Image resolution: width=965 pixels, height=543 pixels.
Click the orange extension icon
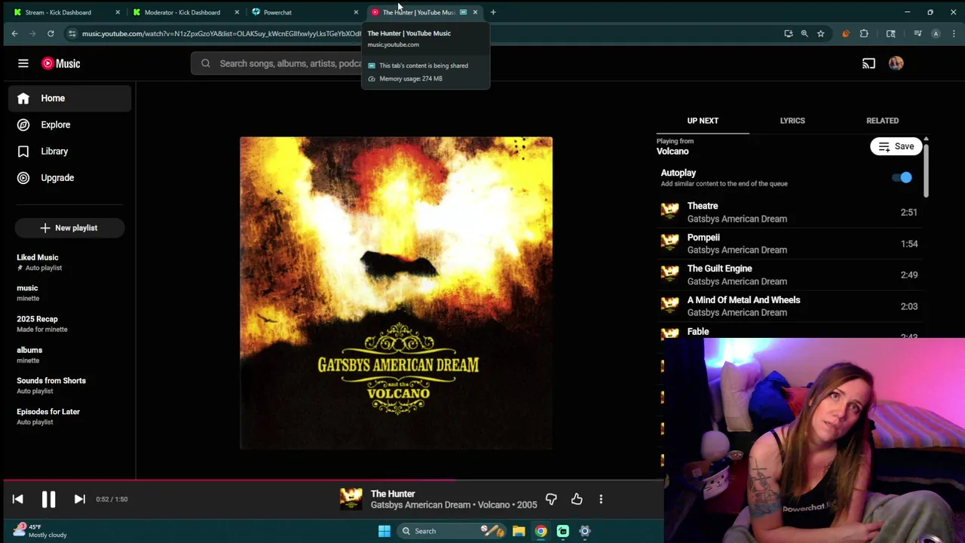(x=846, y=33)
